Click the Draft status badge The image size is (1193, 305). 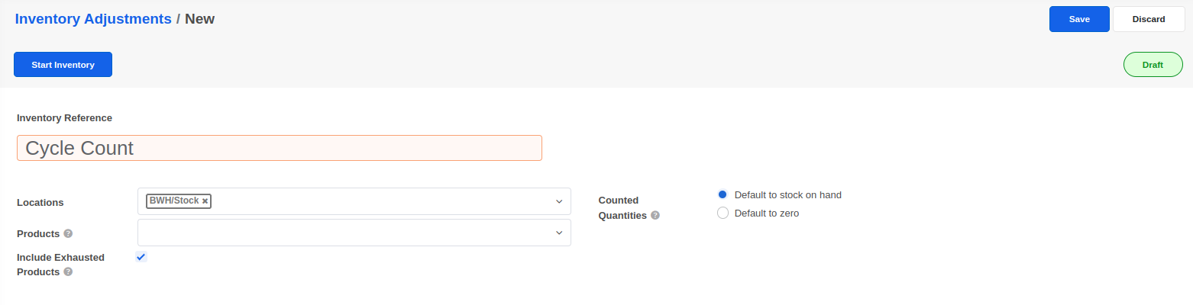pos(1153,65)
